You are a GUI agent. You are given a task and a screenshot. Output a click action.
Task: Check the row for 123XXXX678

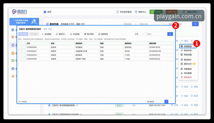[x=21, y=55]
